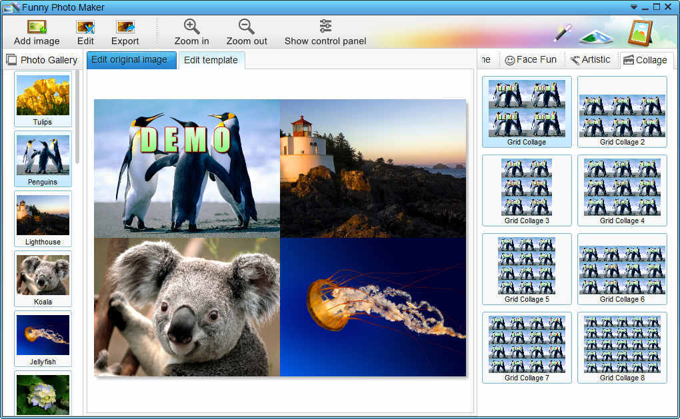Screen dimensions: 680x419
Task: Click the Photo Gallery scrollbar
Action: tap(77, 117)
